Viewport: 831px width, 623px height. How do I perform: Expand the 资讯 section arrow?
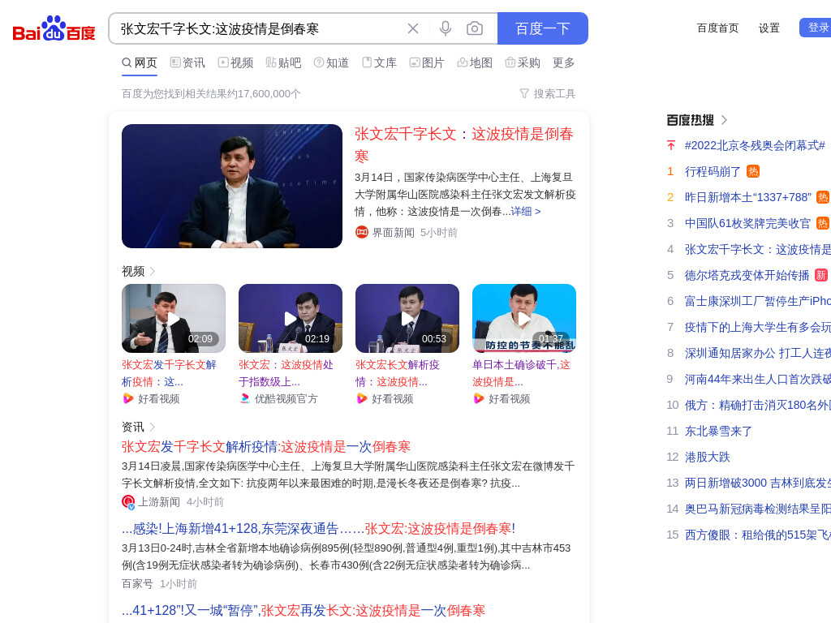point(153,427)
